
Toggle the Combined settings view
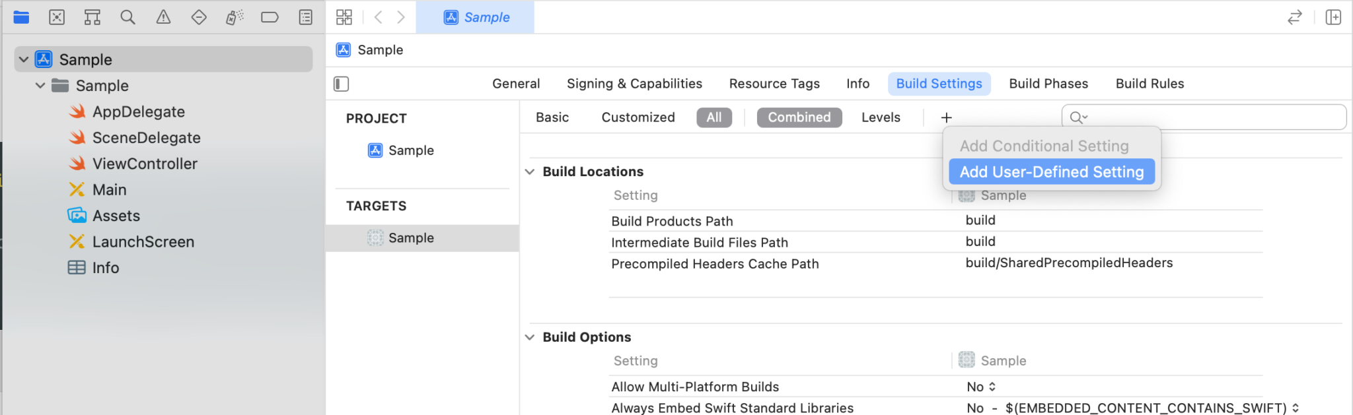point(799,117)
